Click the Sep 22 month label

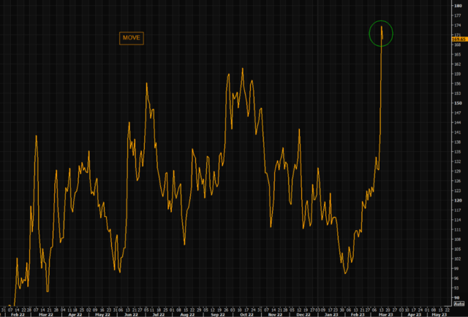[x=216, y=313]
